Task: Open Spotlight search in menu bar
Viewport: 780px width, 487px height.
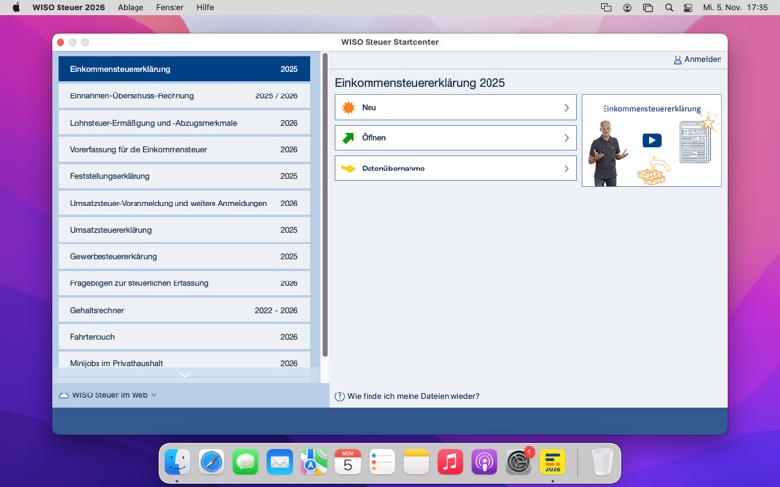Action: (669, 8)
